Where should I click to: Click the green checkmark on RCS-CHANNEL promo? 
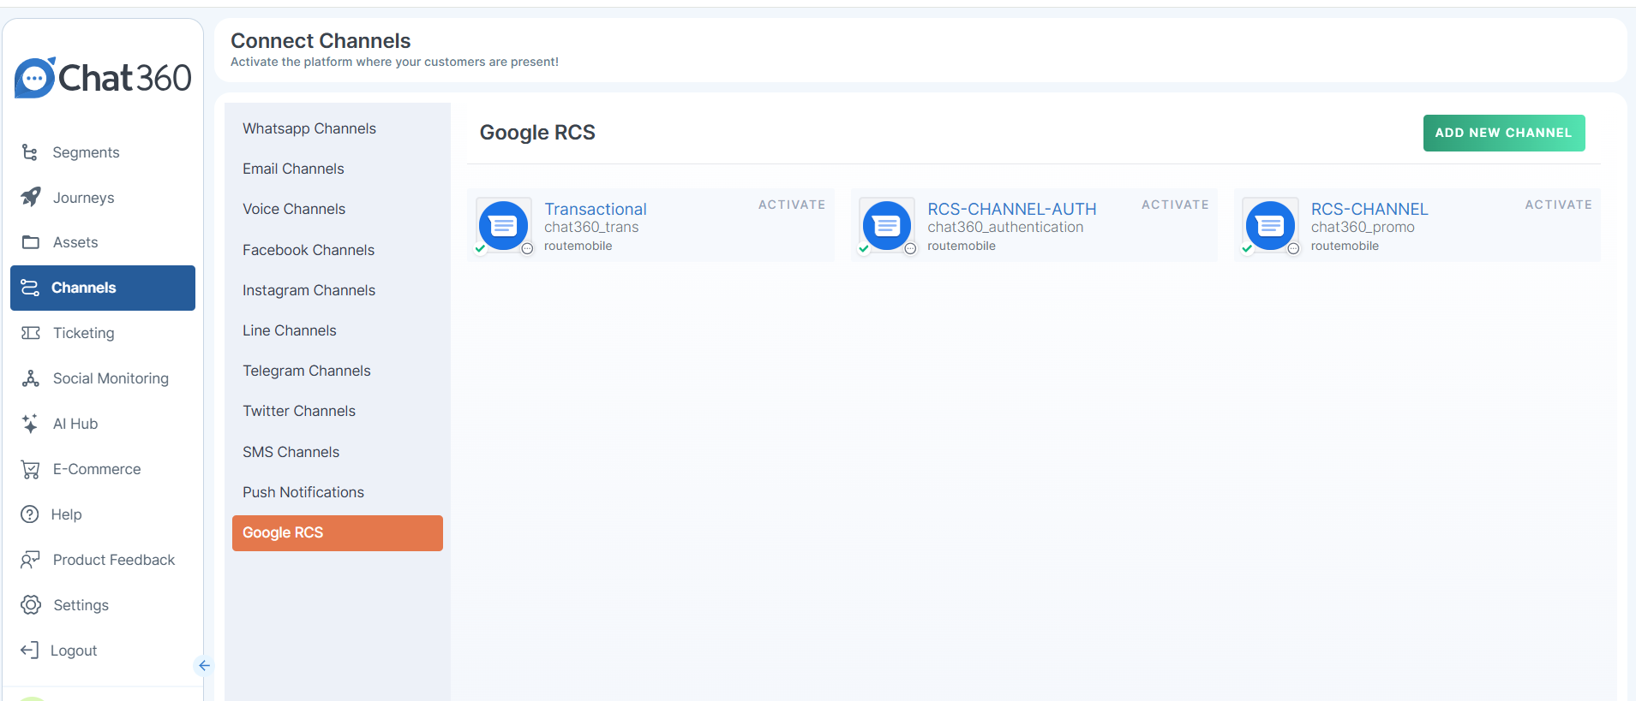coord(1247,249)
